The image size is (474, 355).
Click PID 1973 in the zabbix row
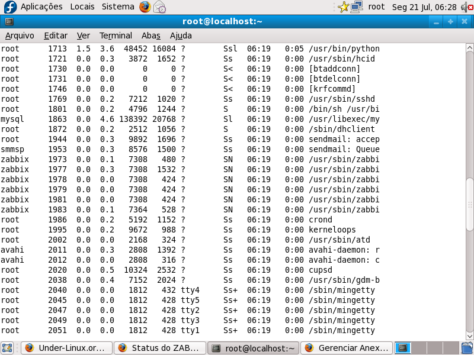tap(57, 159)
